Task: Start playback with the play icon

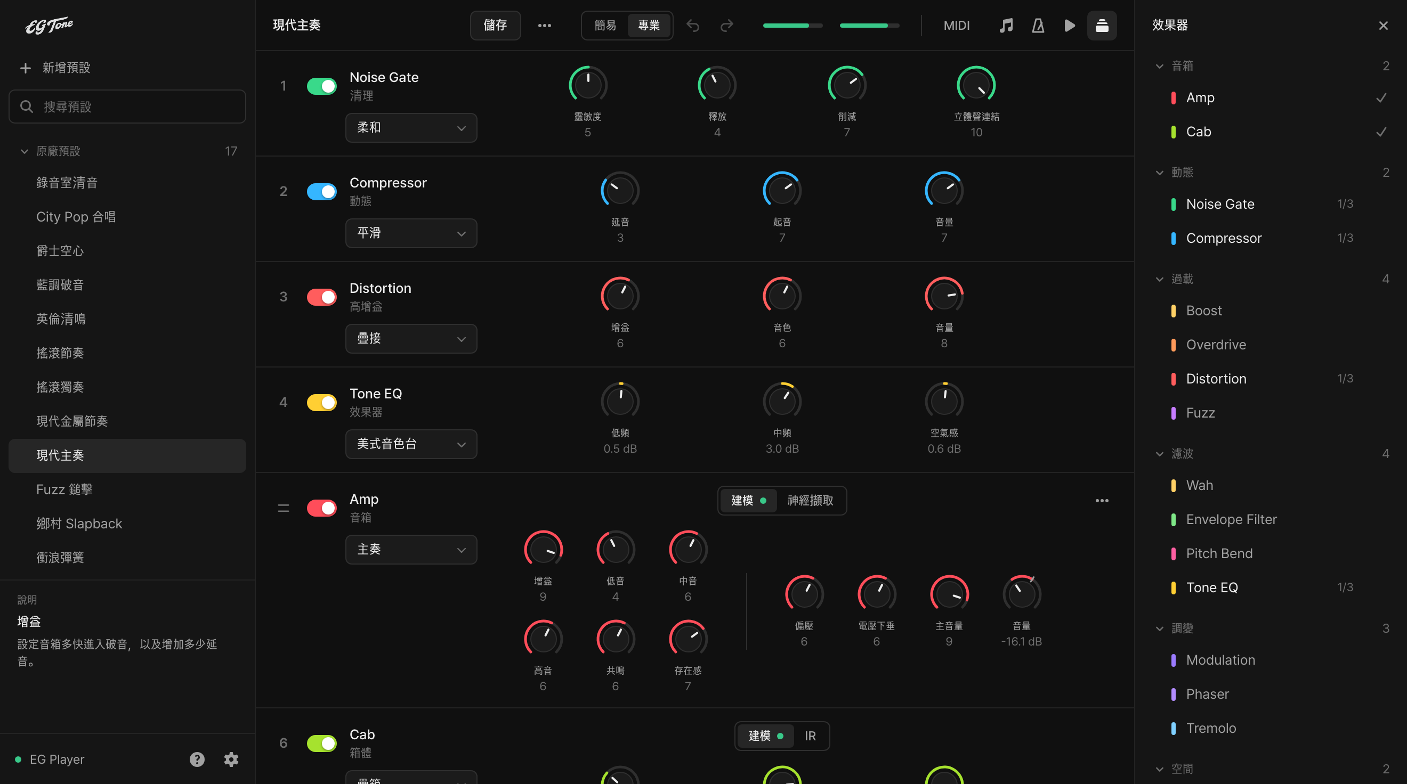Action: (1070, 26)
